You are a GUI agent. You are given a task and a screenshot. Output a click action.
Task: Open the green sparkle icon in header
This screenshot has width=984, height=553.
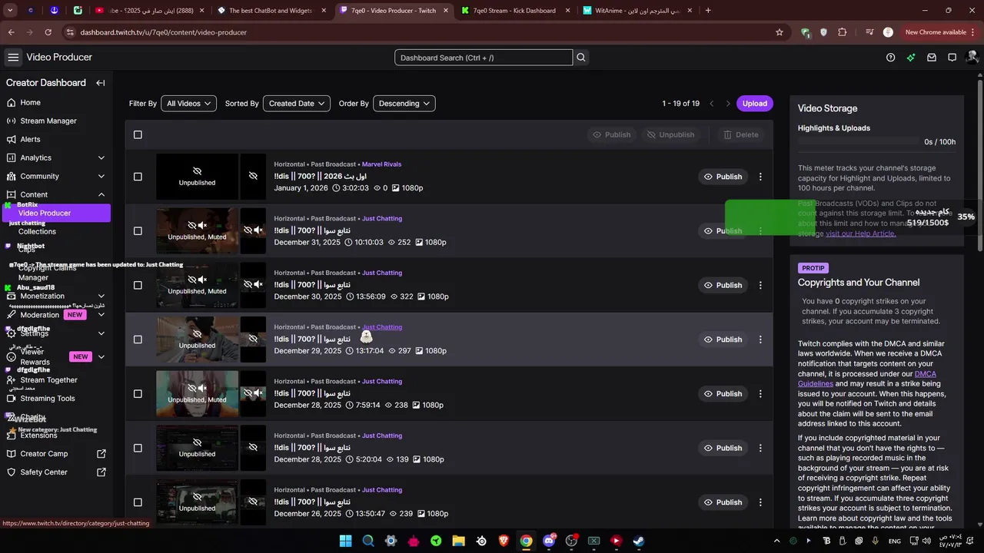(911, 58)
